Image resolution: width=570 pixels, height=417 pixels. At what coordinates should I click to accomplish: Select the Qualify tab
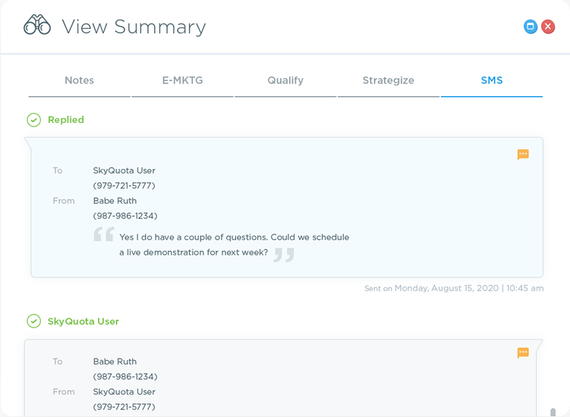[285, 80]
